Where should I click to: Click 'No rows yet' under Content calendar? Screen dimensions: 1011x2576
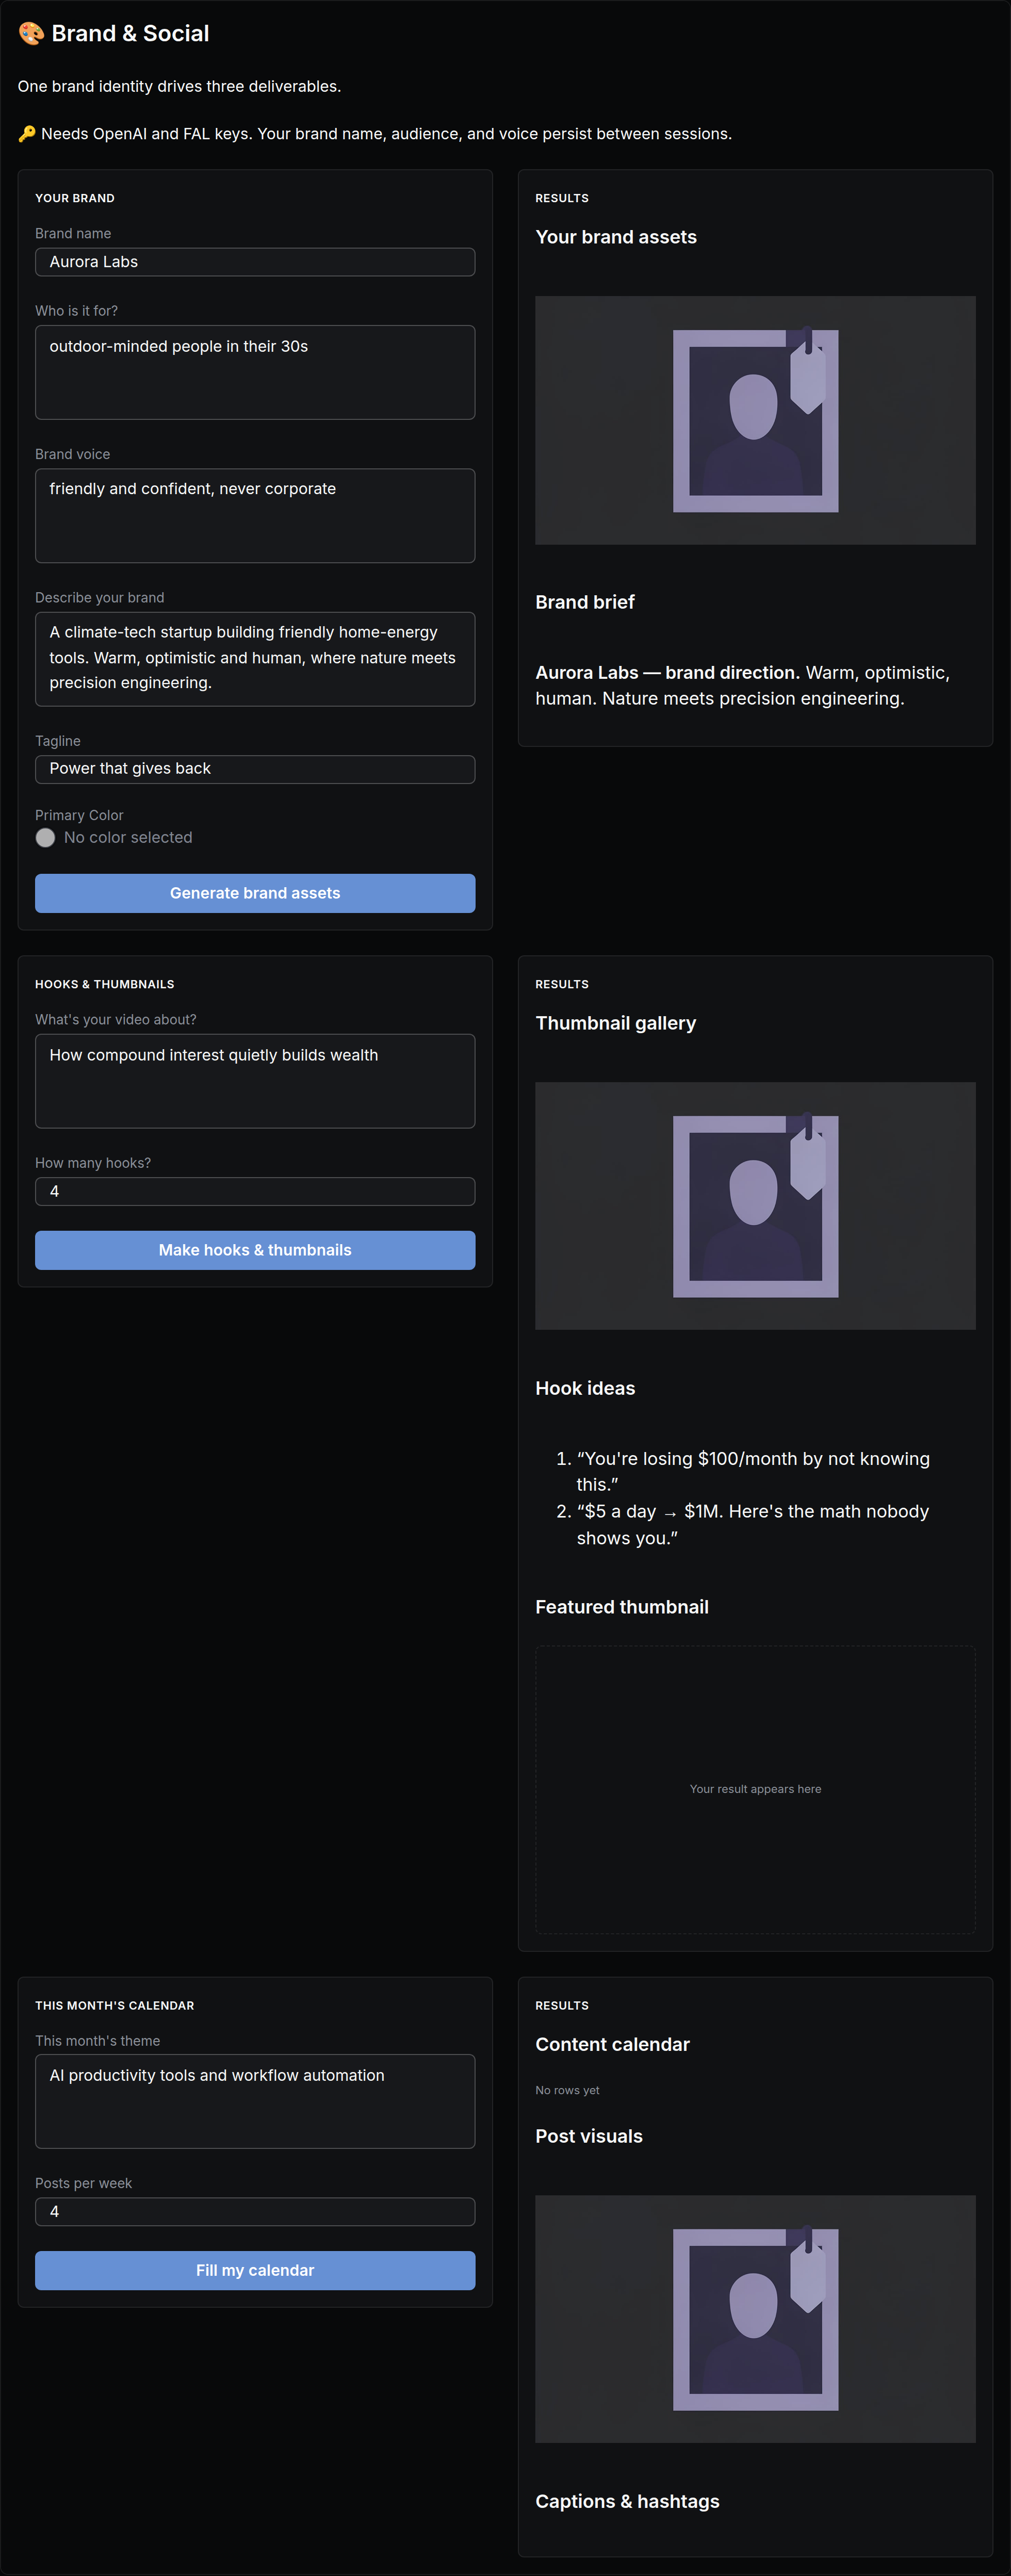(567, 2090)
